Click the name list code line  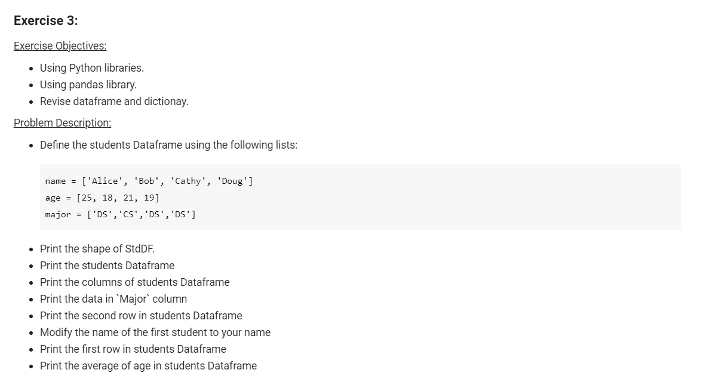(149, 181)
